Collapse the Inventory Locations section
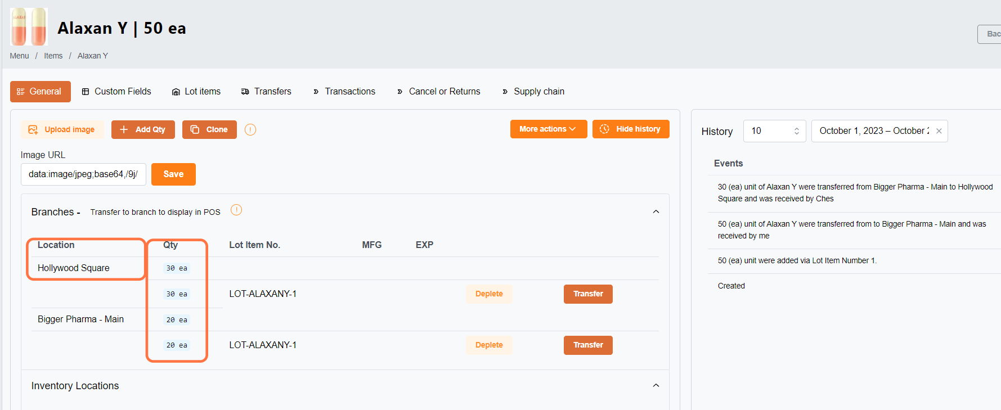Viewport: 1001px width, 410px height. click(656, 385)
